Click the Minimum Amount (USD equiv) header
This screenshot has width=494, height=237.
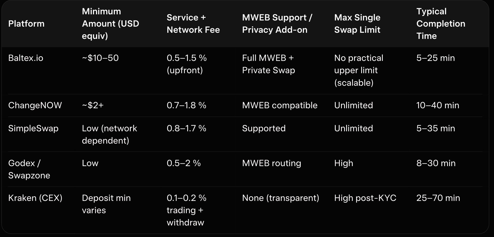[110, 24]
